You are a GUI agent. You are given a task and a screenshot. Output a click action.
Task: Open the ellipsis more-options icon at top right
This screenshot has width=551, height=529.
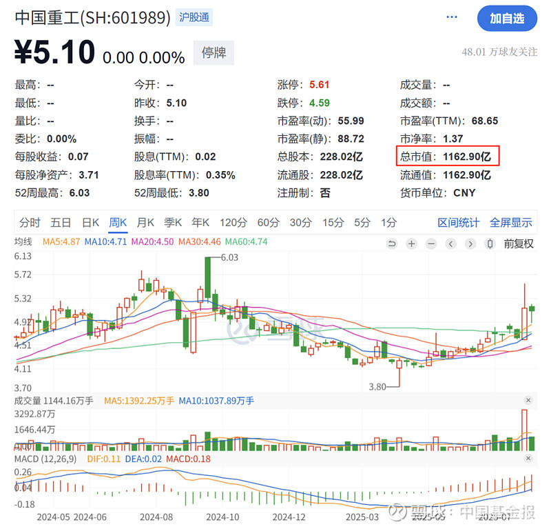[451, 17]
